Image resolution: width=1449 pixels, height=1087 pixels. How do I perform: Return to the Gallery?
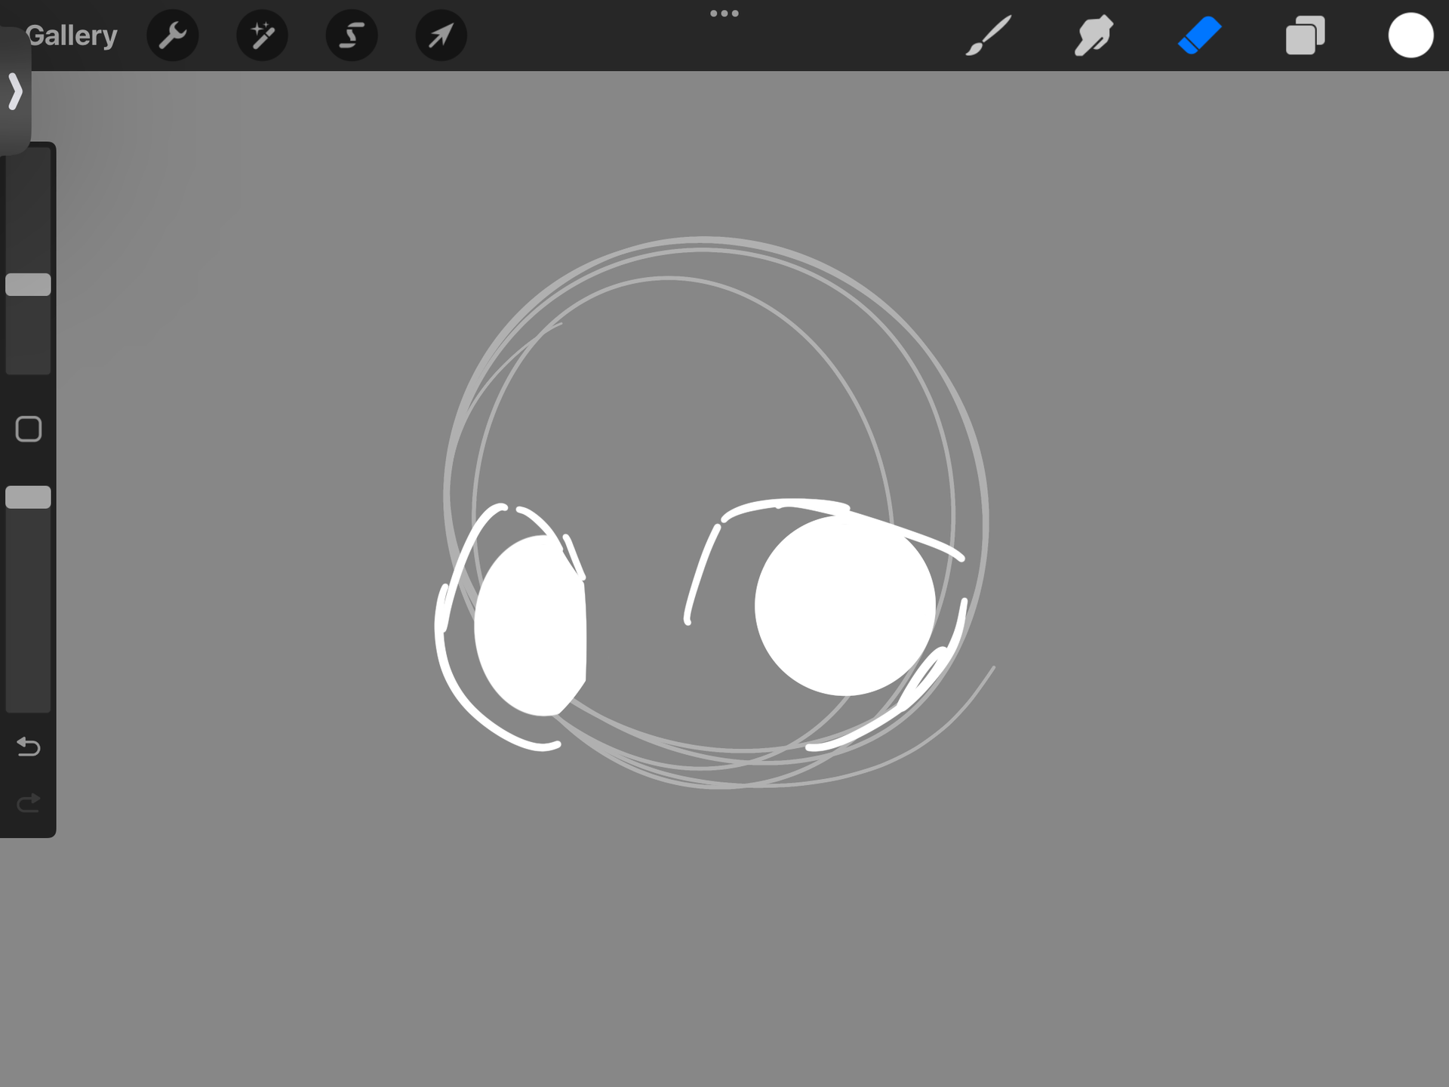[72, 35]
